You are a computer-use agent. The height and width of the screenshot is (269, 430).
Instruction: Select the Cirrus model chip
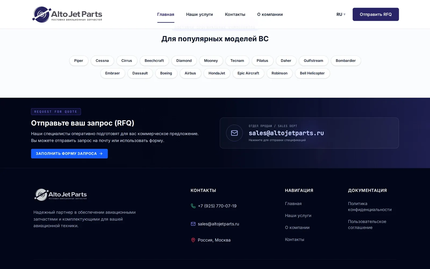(x=127, y=61)
